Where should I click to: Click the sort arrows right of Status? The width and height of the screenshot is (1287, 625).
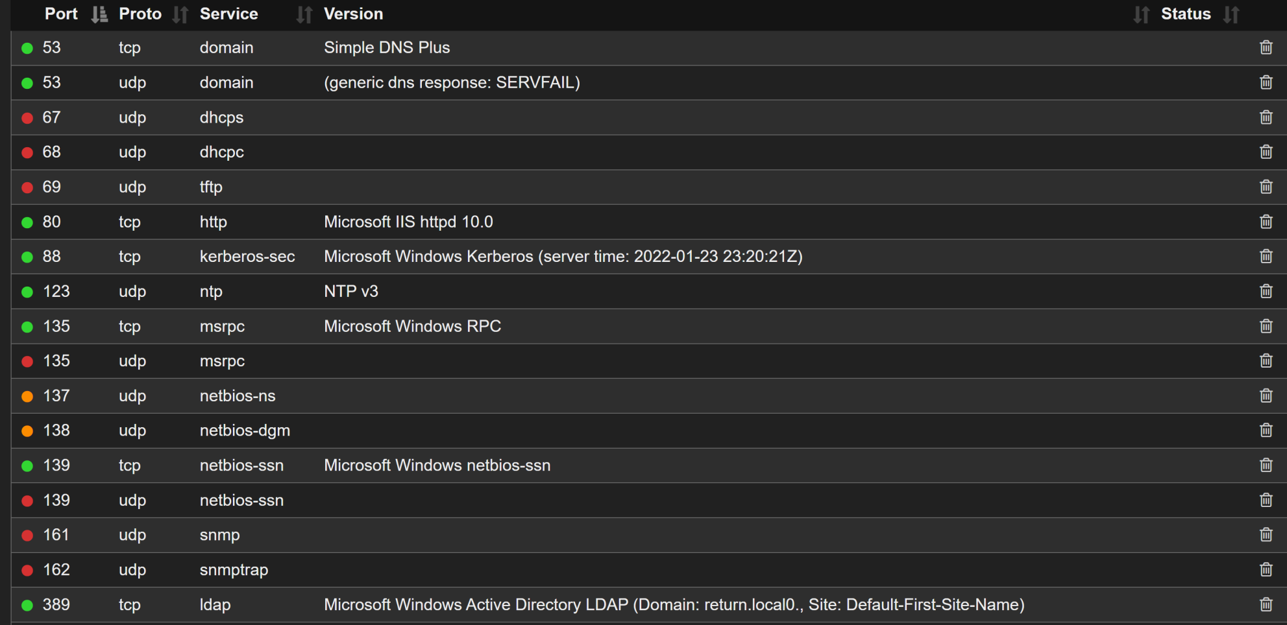[x=1231, y=14]
